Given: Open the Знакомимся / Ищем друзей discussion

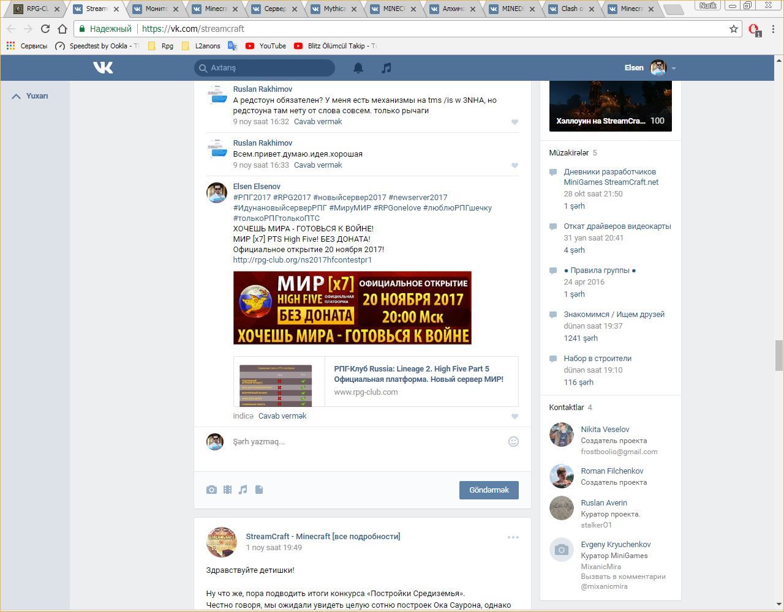Looking at the screenshot, I should 614,315.
